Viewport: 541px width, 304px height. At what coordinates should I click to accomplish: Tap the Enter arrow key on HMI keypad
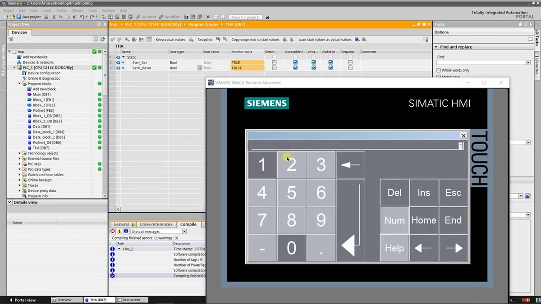click(x=351, y=220)
